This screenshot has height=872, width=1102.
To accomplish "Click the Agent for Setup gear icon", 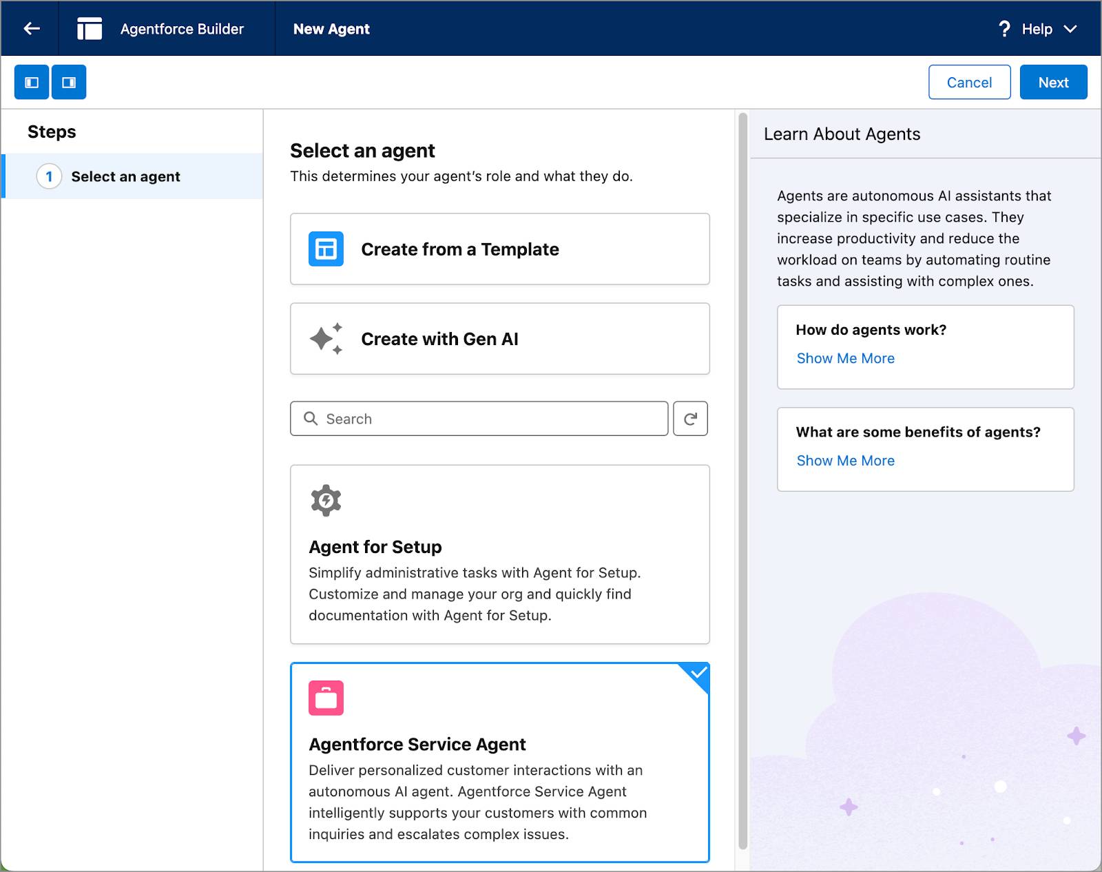I will click(x=326, y=501).
